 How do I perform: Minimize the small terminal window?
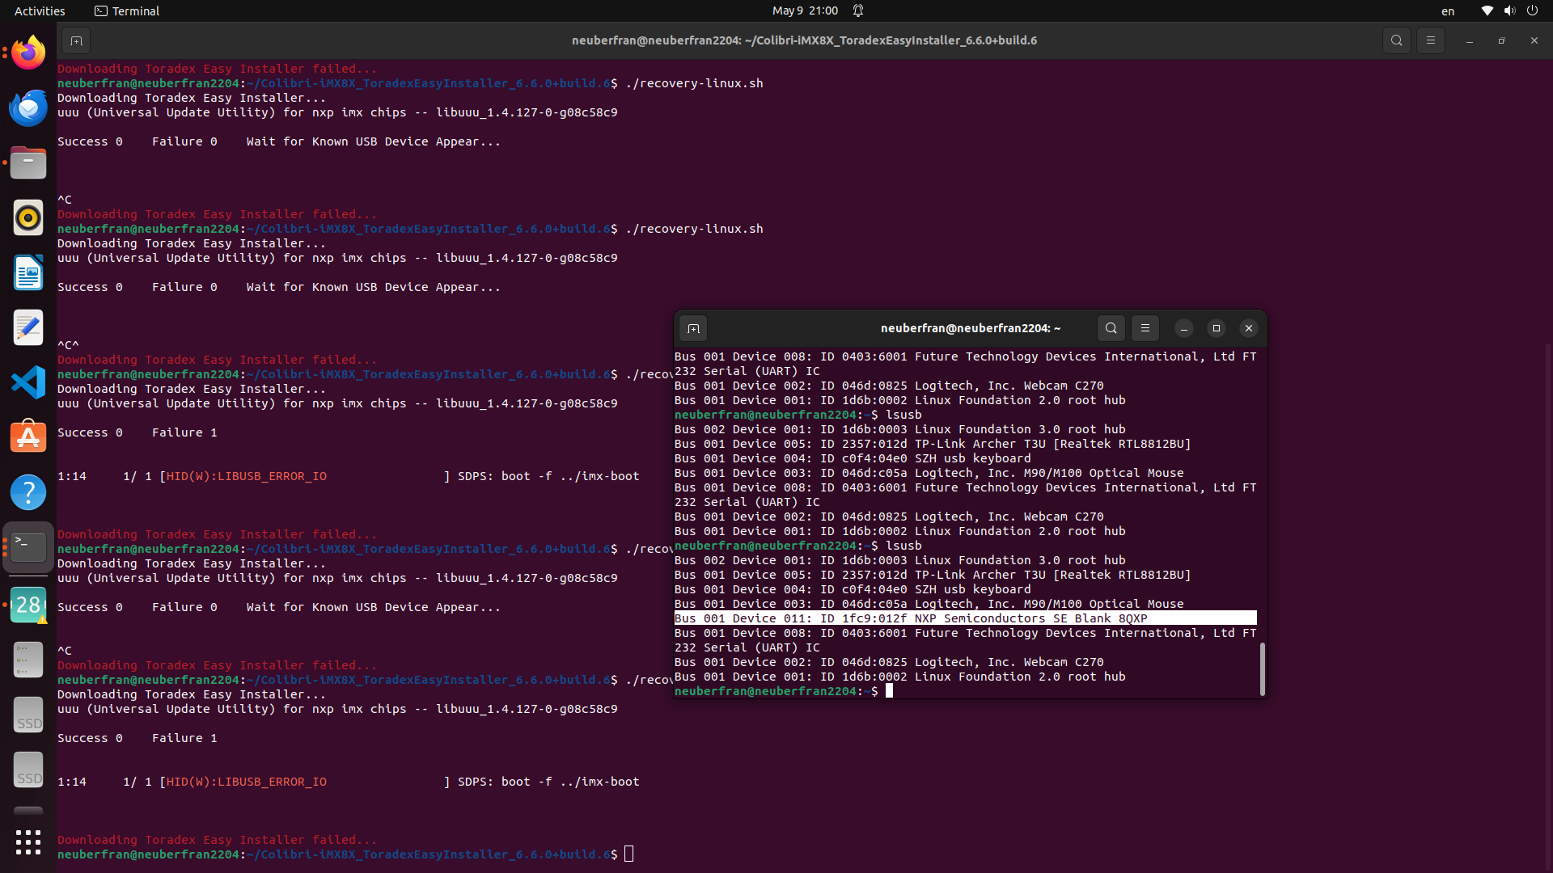(1183, 328)
